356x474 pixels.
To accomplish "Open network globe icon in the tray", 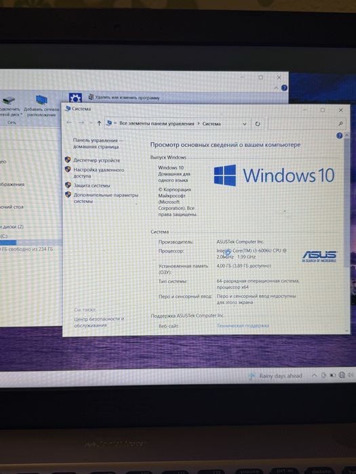I will click(x=342, y=375).
